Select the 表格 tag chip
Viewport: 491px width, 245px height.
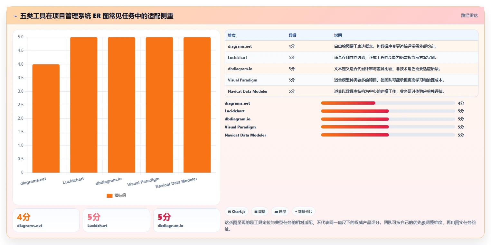coord(260,212)
